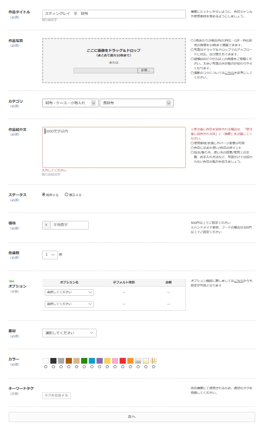
Task: Expand the 在庫数 quantity dropdown
Action: point(50,255)
